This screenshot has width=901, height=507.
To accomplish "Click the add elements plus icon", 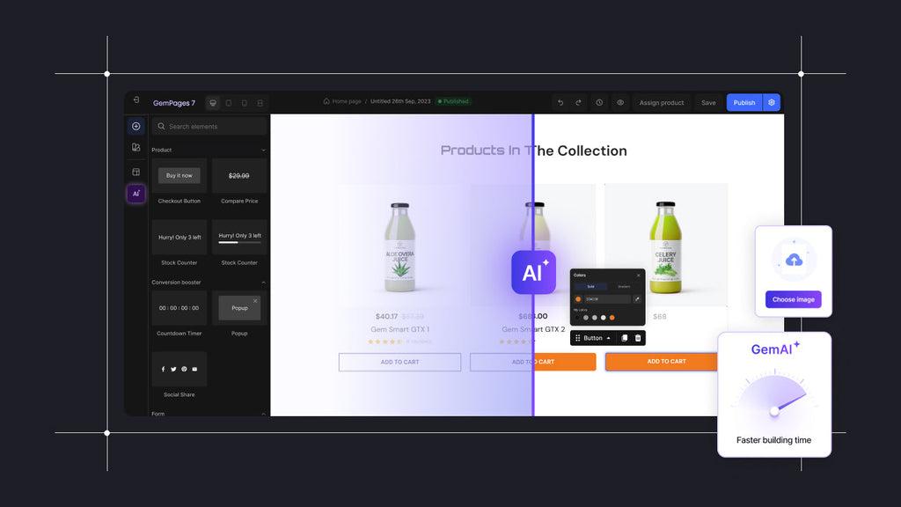I will click(x=136, y=127).
